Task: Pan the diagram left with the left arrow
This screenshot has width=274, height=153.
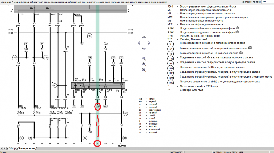Action: coord(139,43)
